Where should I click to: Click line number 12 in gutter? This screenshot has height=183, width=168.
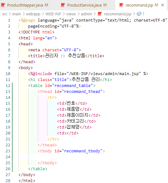tap(8, 86)
